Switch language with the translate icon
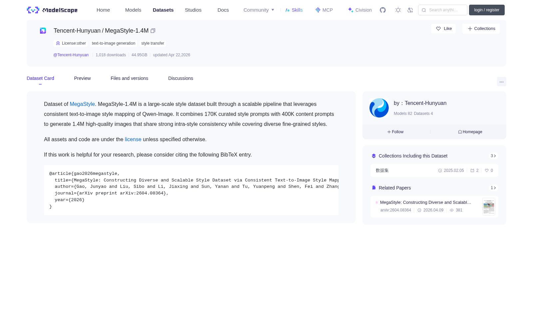The image size is (533, 333). [x=410, y=10]
